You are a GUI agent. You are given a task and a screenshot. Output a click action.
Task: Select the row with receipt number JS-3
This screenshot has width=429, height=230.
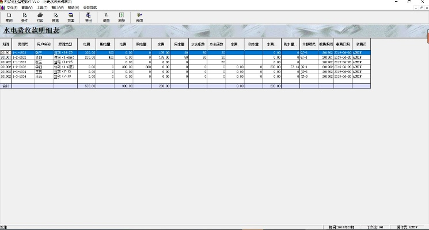point(309,76)
